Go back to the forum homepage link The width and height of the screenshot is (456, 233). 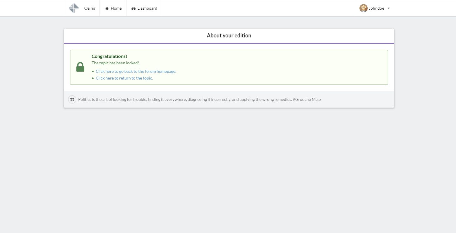pyautogui.click(x=136, y=71)
